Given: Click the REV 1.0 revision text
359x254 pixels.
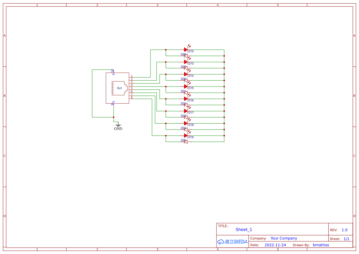Looking at the screenshot, I should point(344,230).
